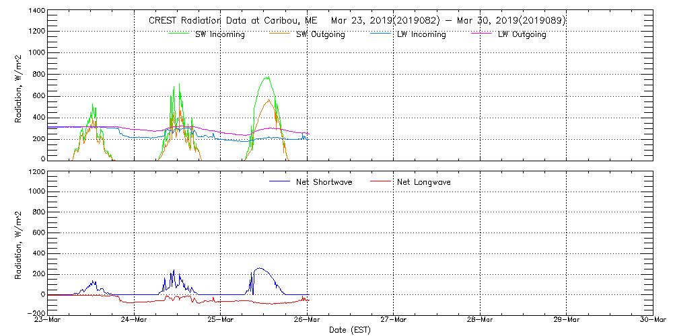This screenshot has width=673, height=336.
Task: Click the 27-Mar date tick label
Action: click(394, 320)
